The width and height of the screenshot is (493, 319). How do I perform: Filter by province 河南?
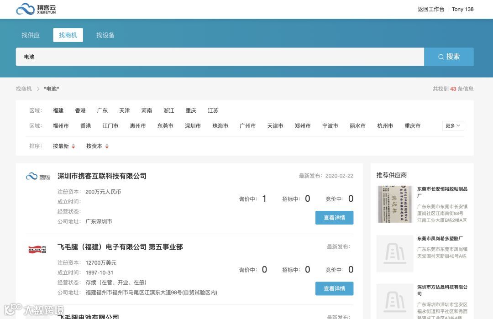[147, 110]
